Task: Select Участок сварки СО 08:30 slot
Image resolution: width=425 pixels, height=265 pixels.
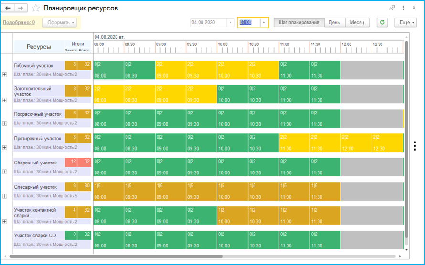Action: coord(139,240)
